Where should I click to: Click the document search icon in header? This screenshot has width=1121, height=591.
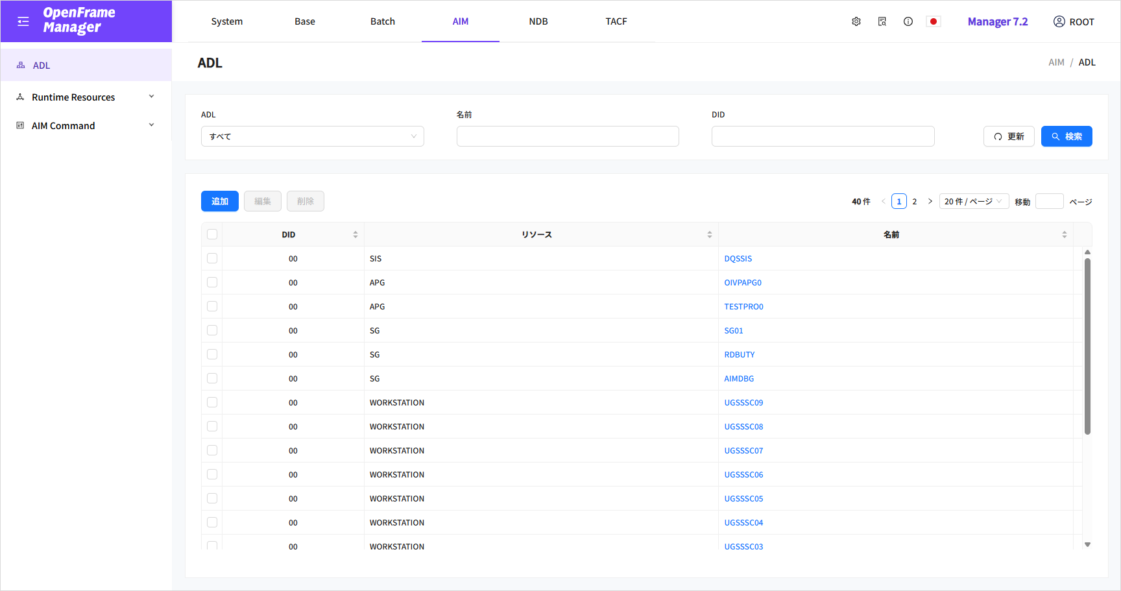(x=882, y=21)
